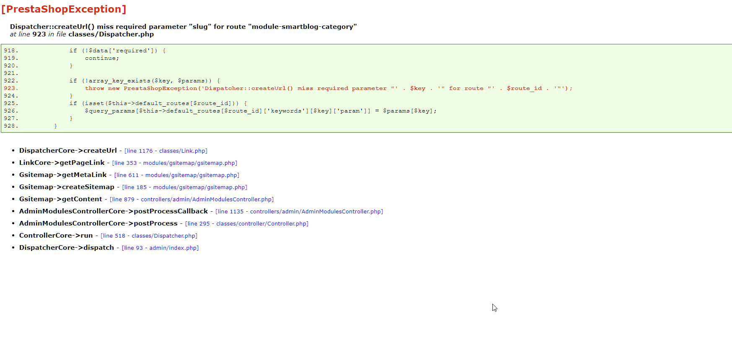732x346 pixels.
Task: Click the 'continue;' code line 919
Action: coord(62,58)
